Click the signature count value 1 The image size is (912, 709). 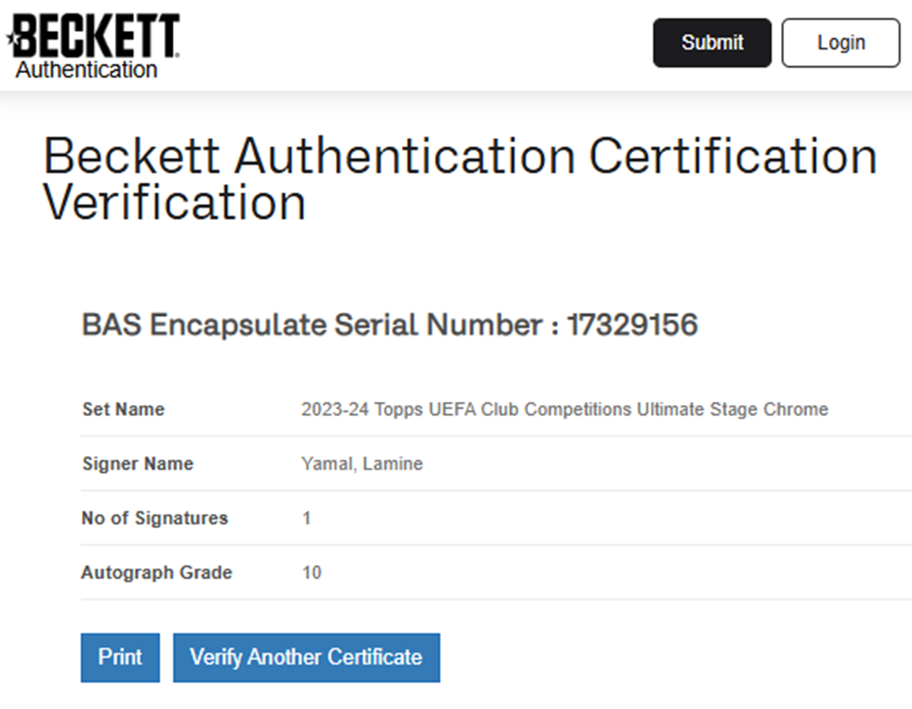(306, 518)
